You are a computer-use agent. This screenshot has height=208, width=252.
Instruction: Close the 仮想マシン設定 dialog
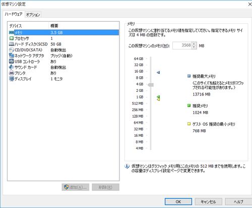tap(250, 4)
